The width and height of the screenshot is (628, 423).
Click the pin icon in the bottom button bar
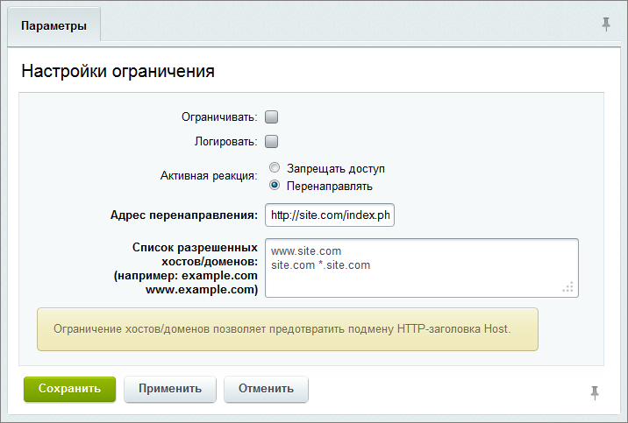594,392
